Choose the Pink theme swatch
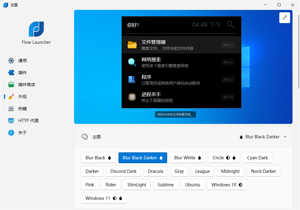 [x=90, y=184]
